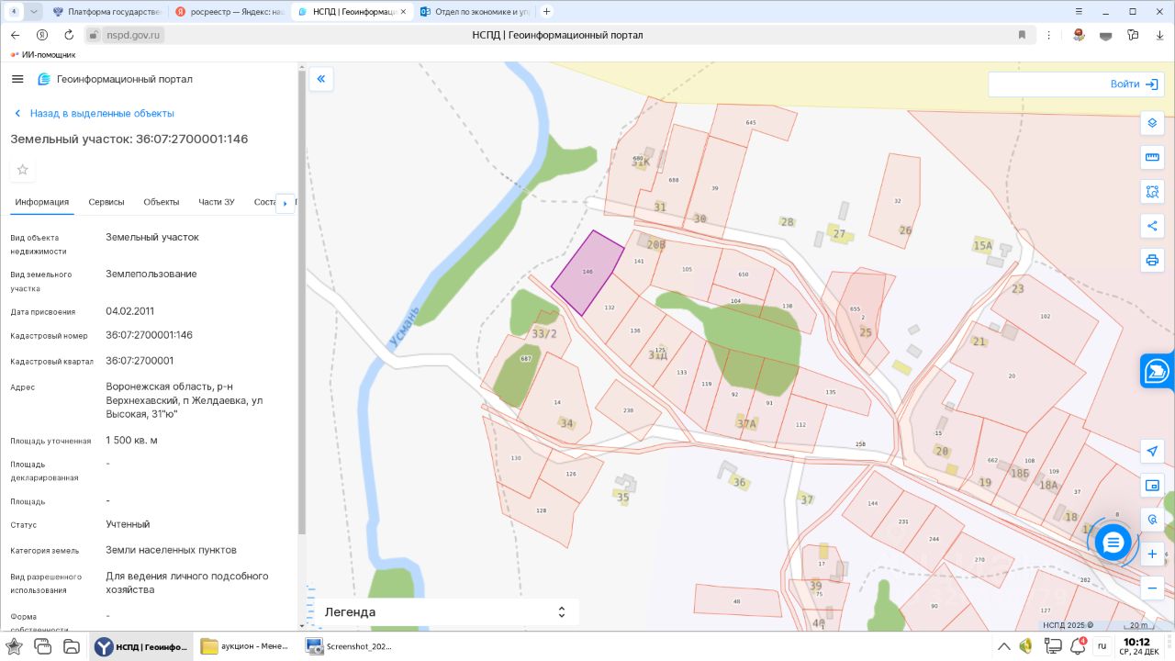Share the current map view
This screenshot has height=661, width=1175.
1152,226
